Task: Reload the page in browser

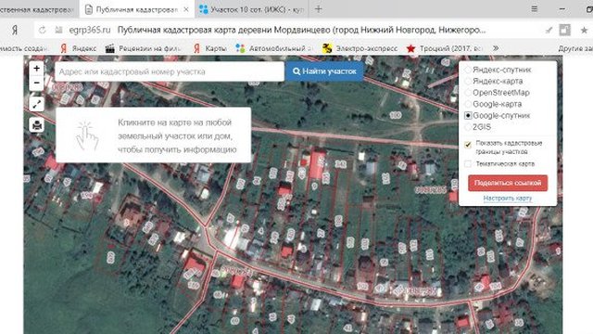Action: (x=42, y=30)
